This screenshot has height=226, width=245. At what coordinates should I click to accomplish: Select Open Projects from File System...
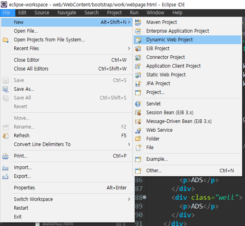pyautogui.click(x=67, y=40)
